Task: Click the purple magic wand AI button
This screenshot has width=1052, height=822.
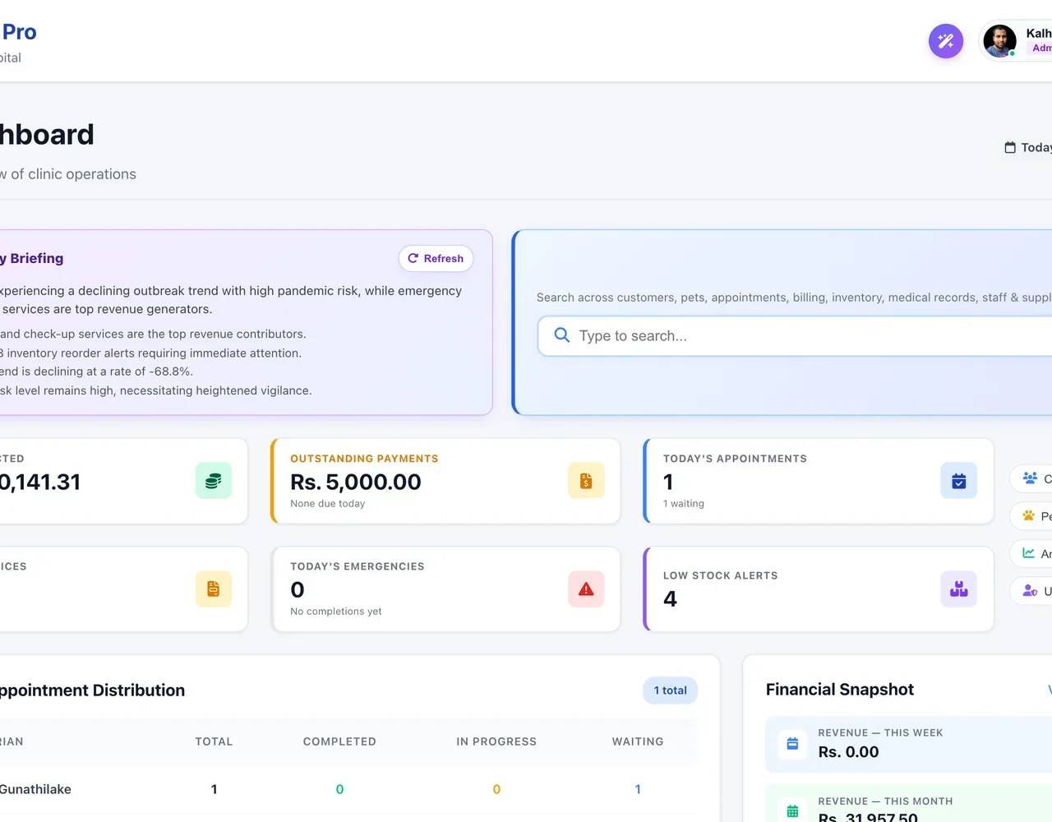Action: point(946,41)
